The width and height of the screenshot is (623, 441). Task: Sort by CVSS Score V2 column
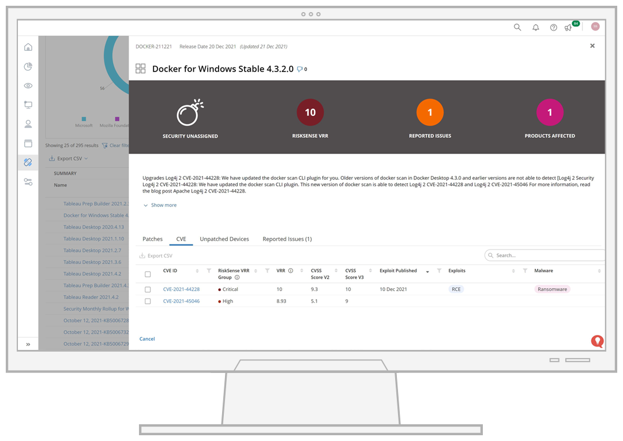click(336, 271)
